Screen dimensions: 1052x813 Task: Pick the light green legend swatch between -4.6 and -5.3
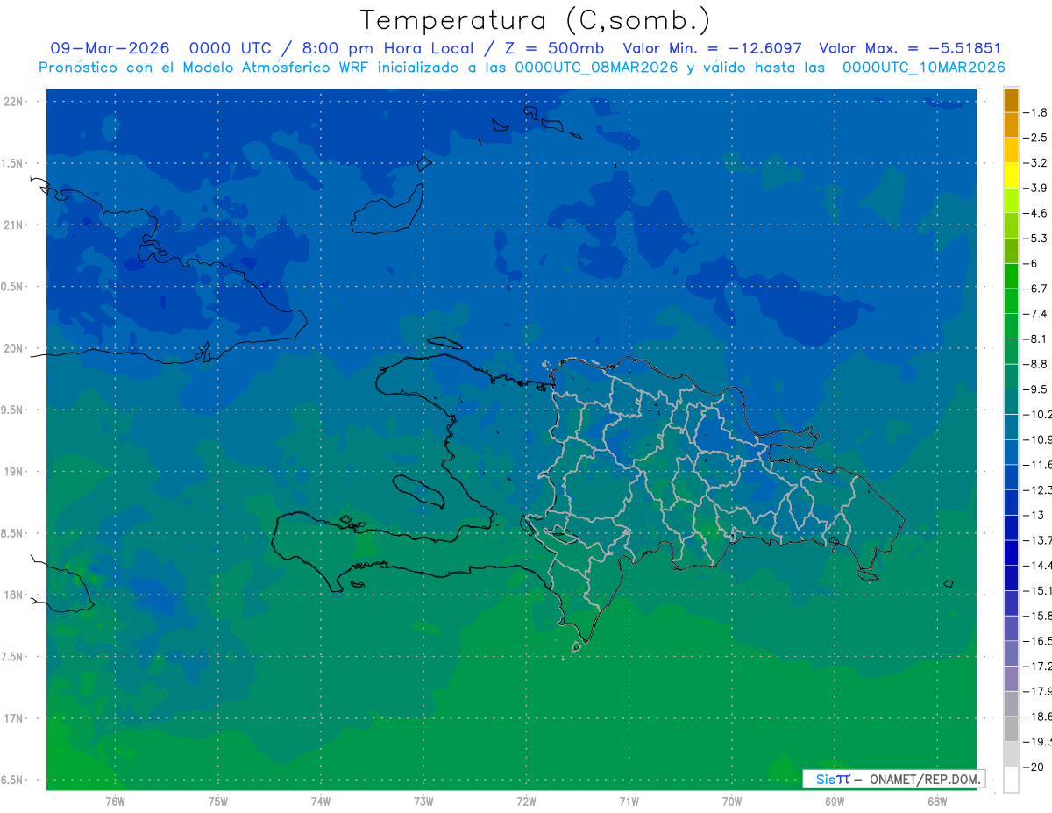1011,225
